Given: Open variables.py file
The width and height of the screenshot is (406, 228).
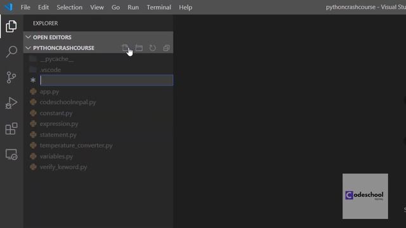Looking at the screenshot, I should [98, 156].
